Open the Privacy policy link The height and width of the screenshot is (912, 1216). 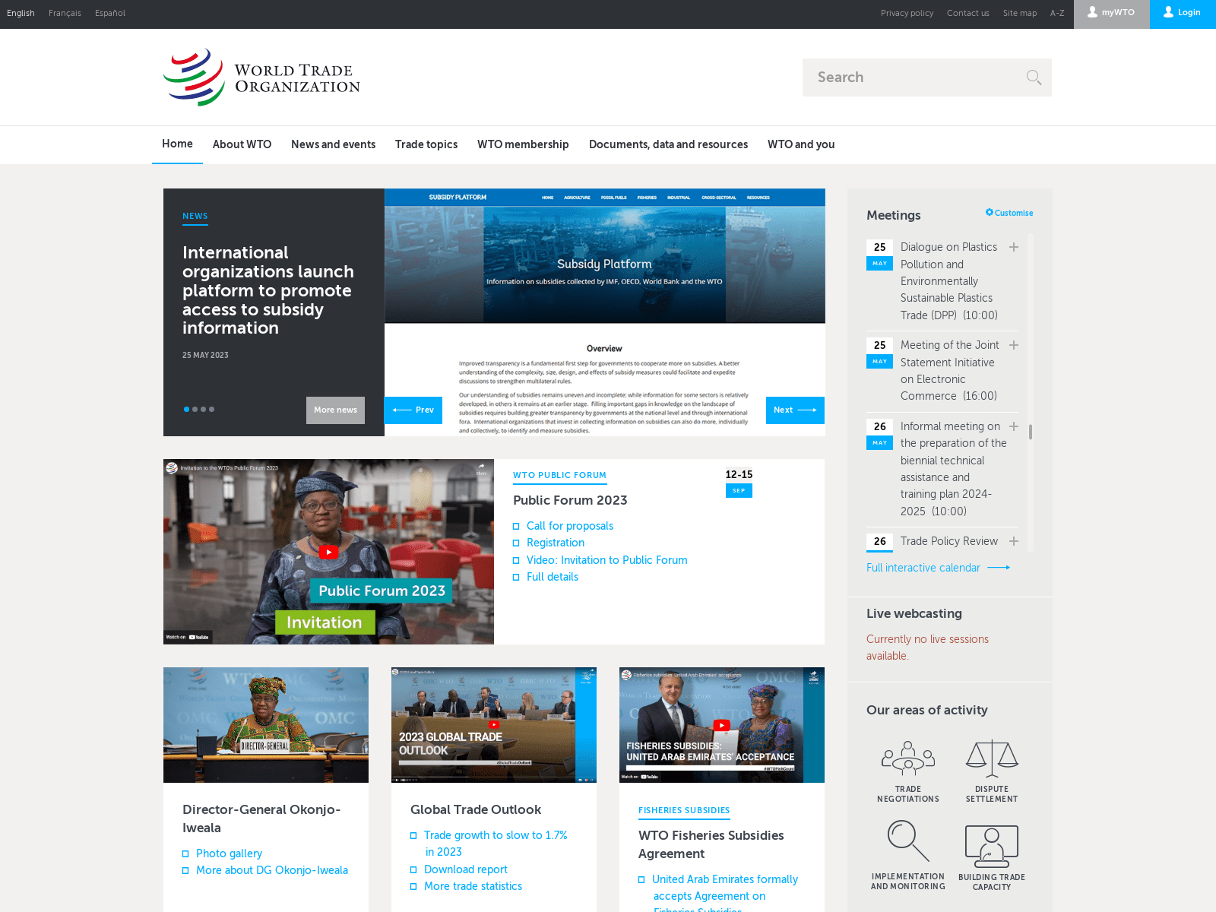(x=907, y=13)
